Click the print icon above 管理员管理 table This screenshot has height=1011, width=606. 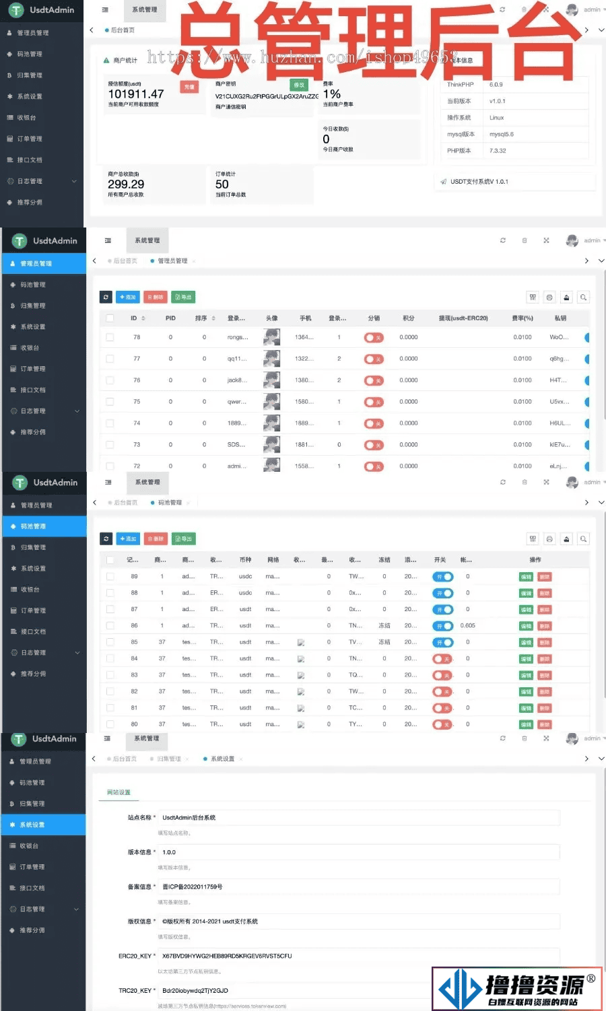coord(549,297)
